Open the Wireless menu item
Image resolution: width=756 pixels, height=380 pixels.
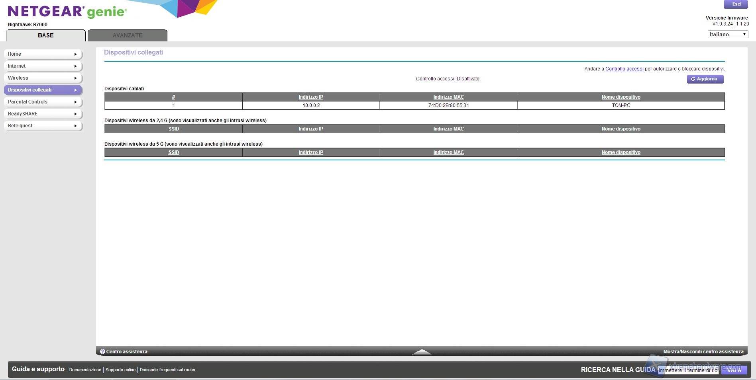(43, 78)
